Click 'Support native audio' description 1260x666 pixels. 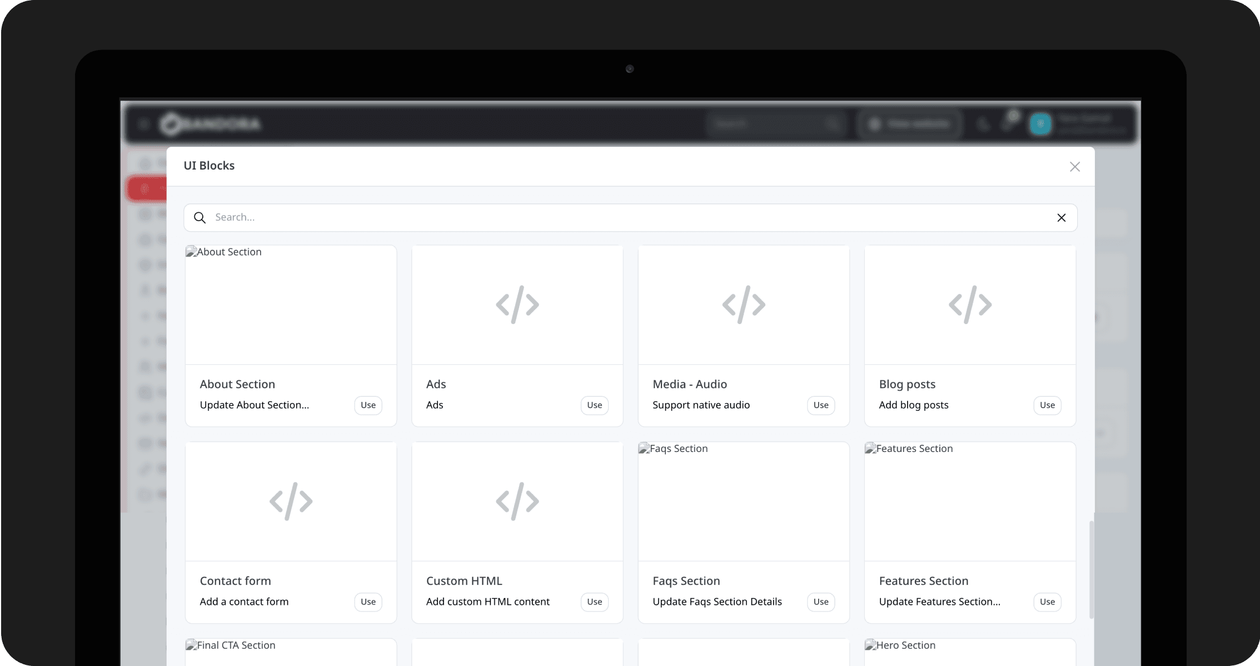(701, 405)
